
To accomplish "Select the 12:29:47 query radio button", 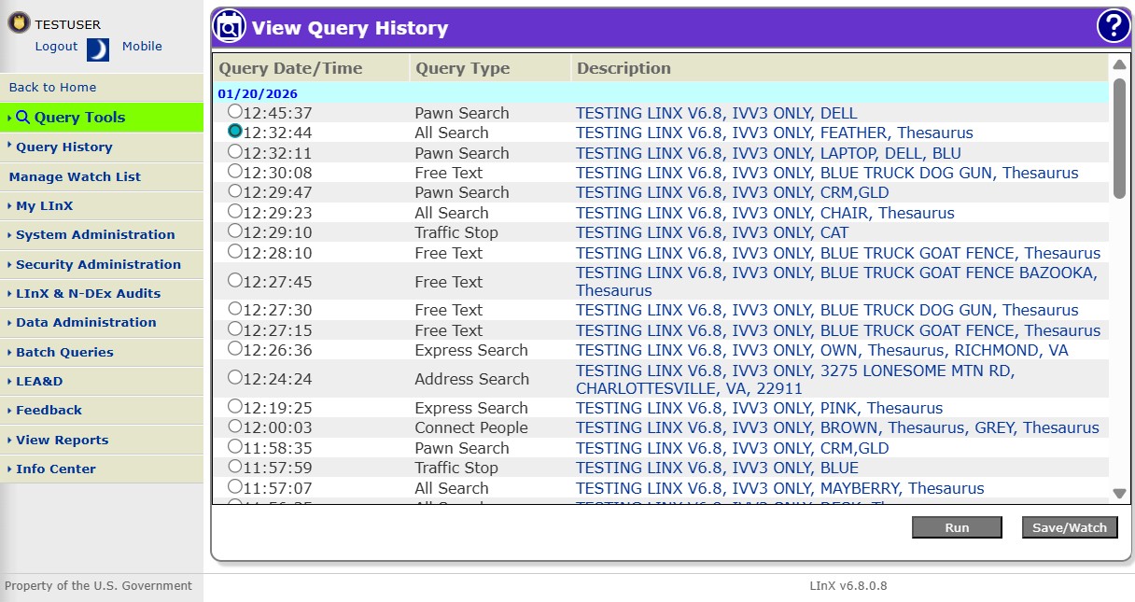I will point(235,191).
